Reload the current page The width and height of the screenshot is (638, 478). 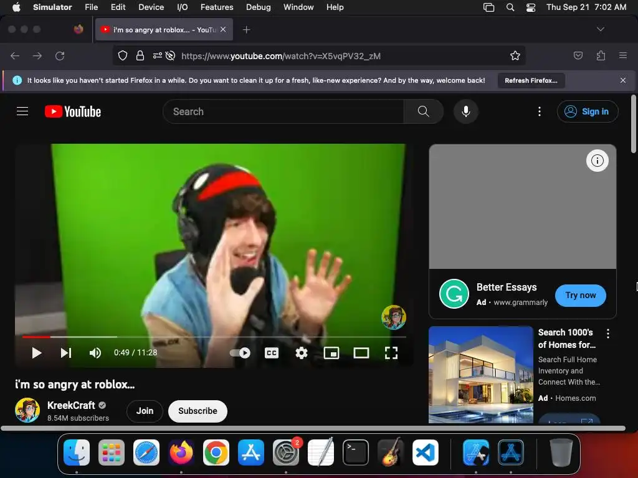[60, 56]
